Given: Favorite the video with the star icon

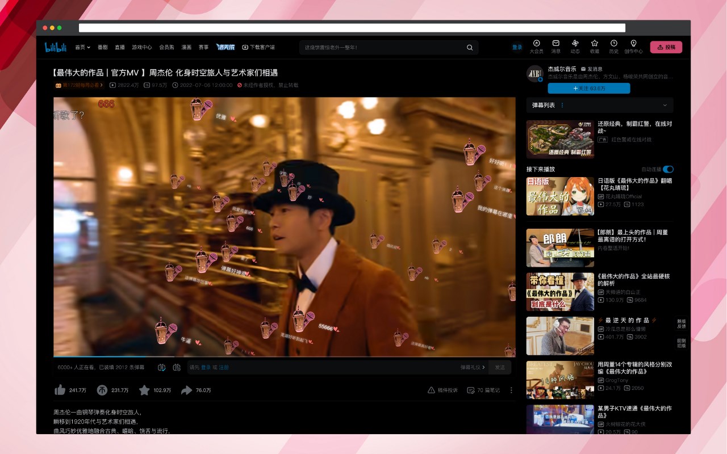Looking at the screenshot, I should point(144,390).
